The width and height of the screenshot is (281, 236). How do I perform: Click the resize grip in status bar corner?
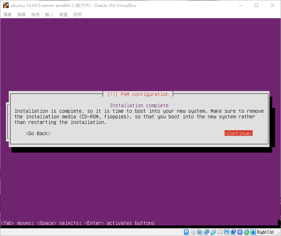click(278, 233)
